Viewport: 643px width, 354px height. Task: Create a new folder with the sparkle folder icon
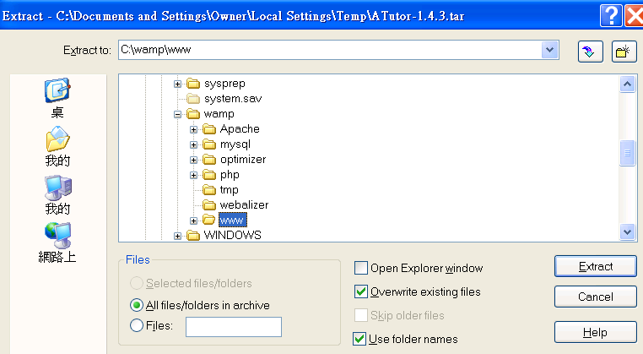click(624, 52)
